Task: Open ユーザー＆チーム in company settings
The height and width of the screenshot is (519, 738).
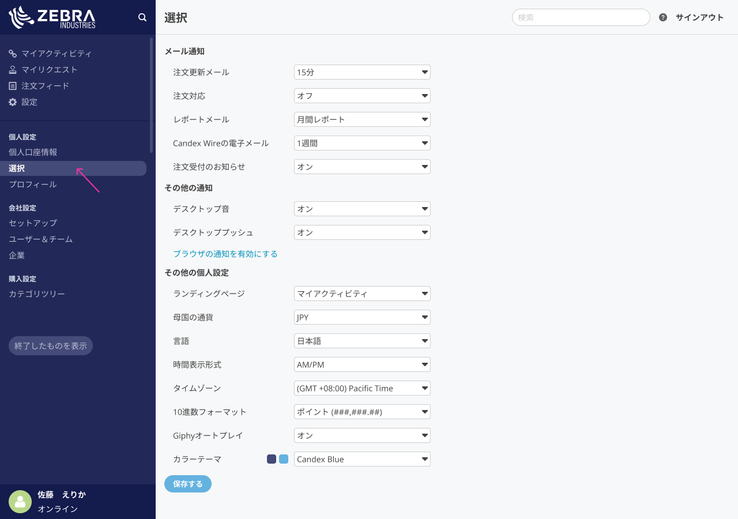Action: pos(41,239)
